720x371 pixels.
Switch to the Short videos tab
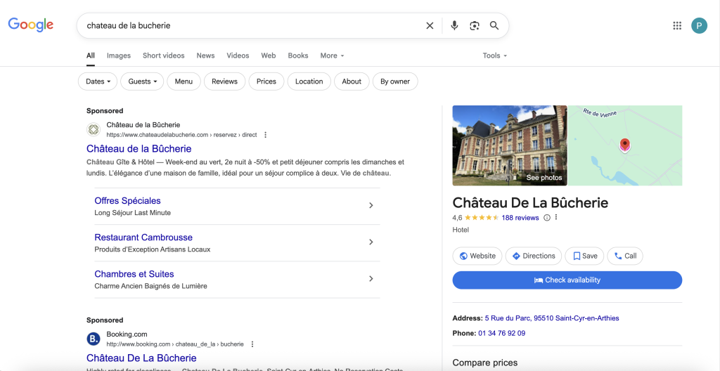pos(163,56)
